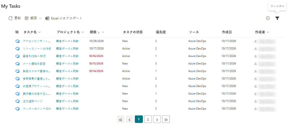Image resolution: width=288 pixels, height=128 pixels.
Task: Open the メール通知の設定 task
Action: (x=34, y=64)
